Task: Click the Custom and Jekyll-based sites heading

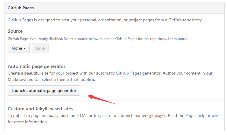Action: [x=40, y=109]
